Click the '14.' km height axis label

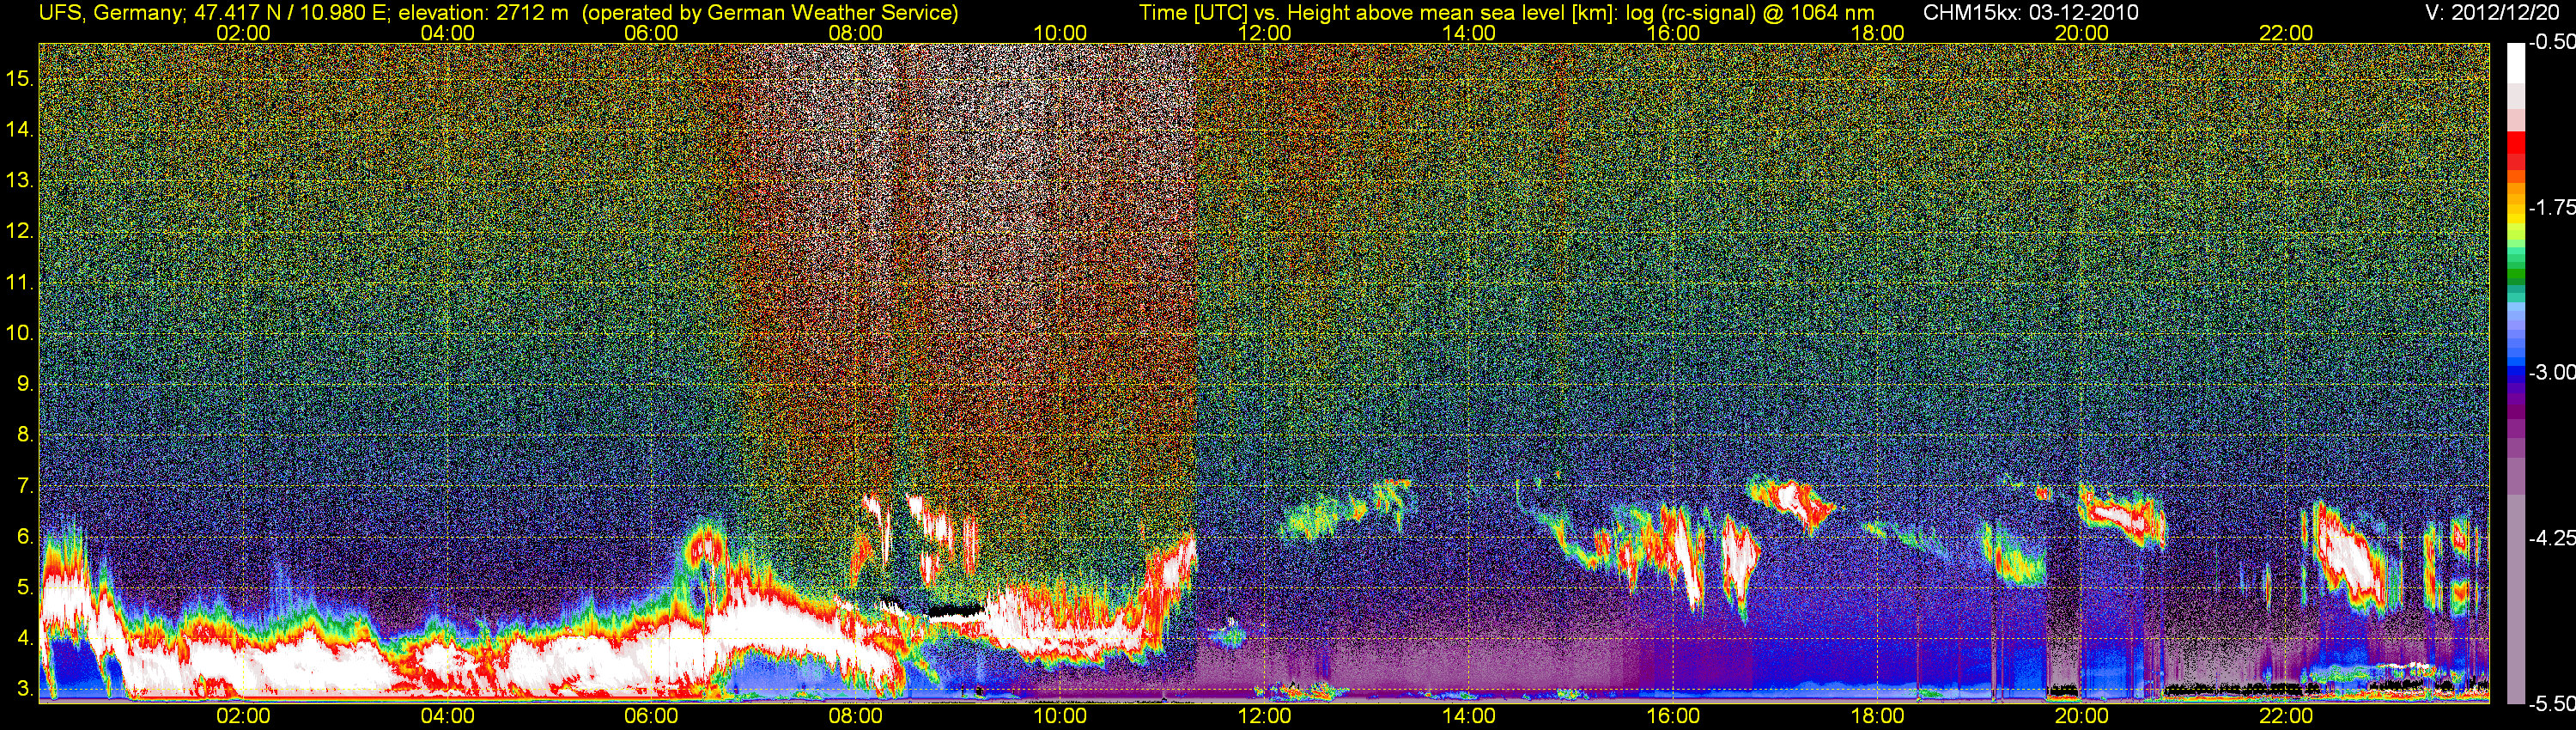20,130
